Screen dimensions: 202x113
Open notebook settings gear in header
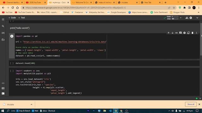pyautogui.click(x=191, y=18)
